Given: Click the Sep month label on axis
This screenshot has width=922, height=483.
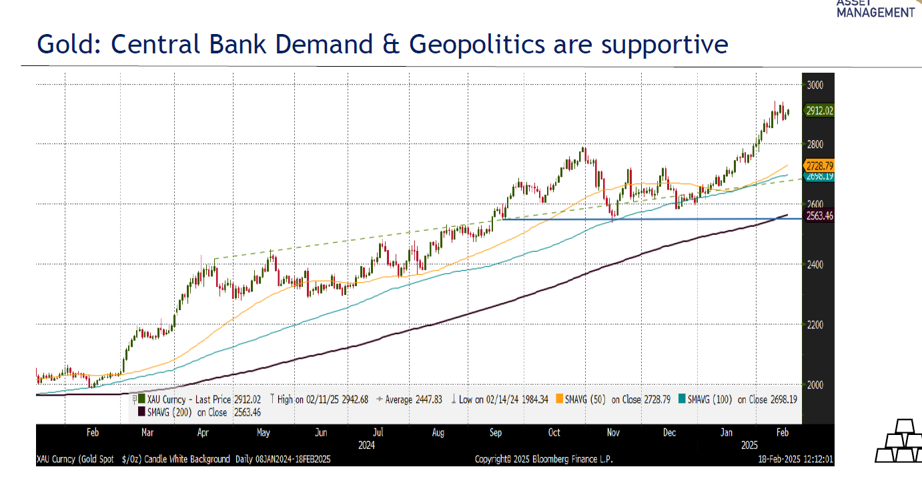Looking at the screenshot, I should click(x=496, y=432).
